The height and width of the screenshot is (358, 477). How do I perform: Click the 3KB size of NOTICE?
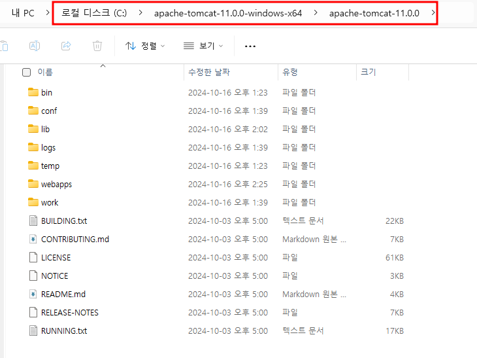397,276
